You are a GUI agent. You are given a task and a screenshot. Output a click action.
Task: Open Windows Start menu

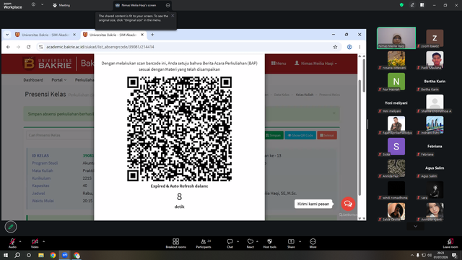[6, 255]
